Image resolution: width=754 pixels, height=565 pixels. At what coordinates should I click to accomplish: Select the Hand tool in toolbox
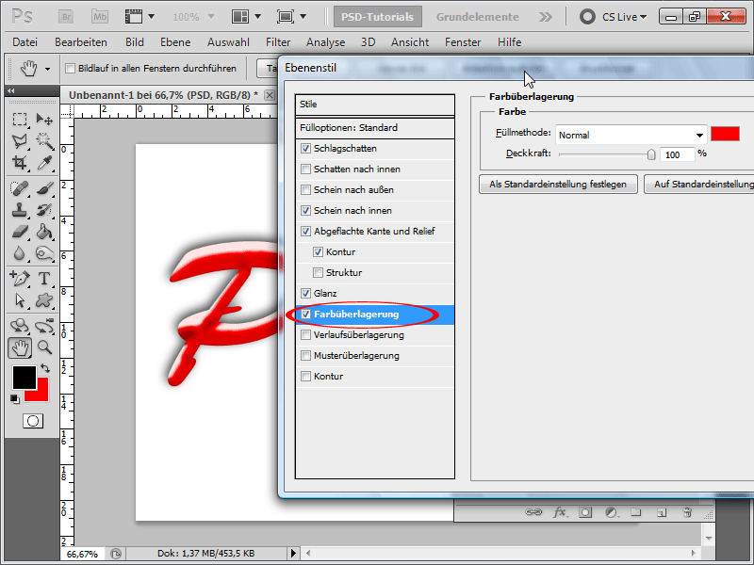(20, 347)
